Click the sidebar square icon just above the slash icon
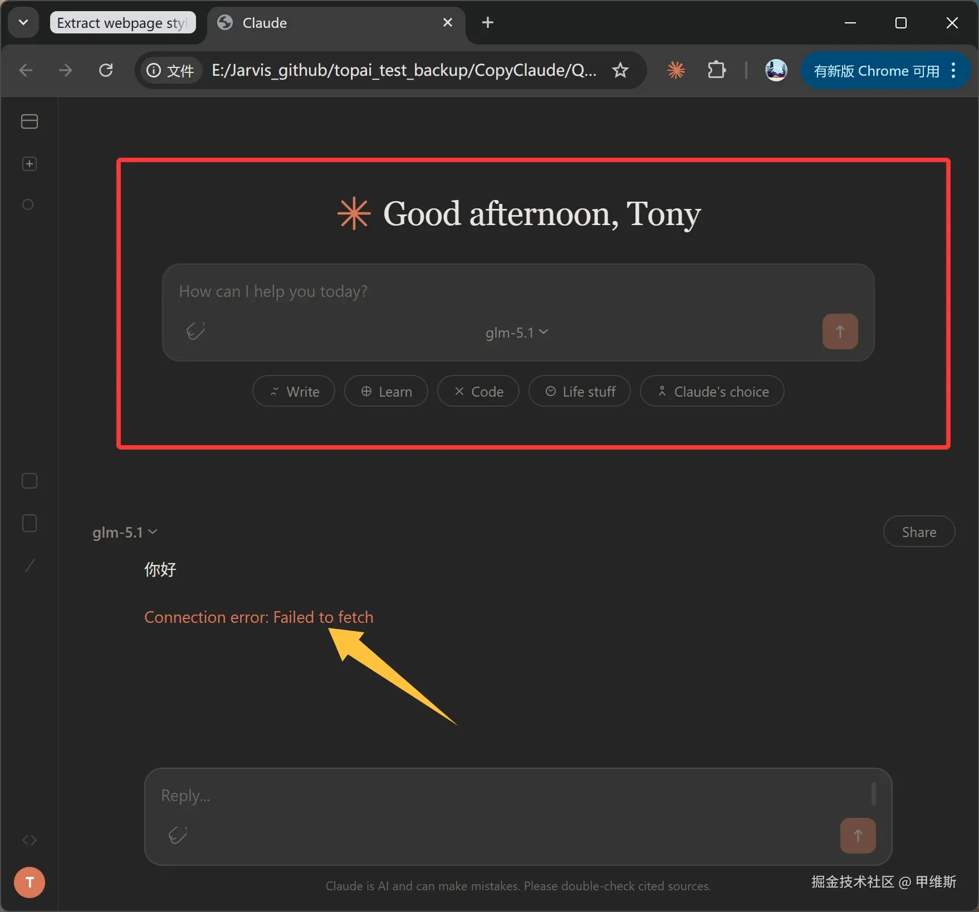This screenshot has width=979, height=912. point(30,523)
